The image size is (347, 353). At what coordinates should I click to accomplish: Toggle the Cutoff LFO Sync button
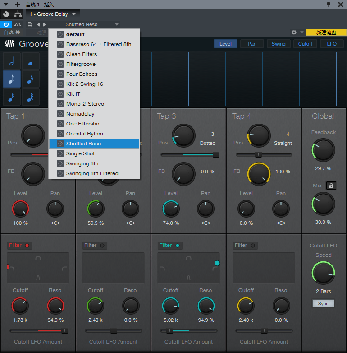pyautogui.click(x=323, y=303)
